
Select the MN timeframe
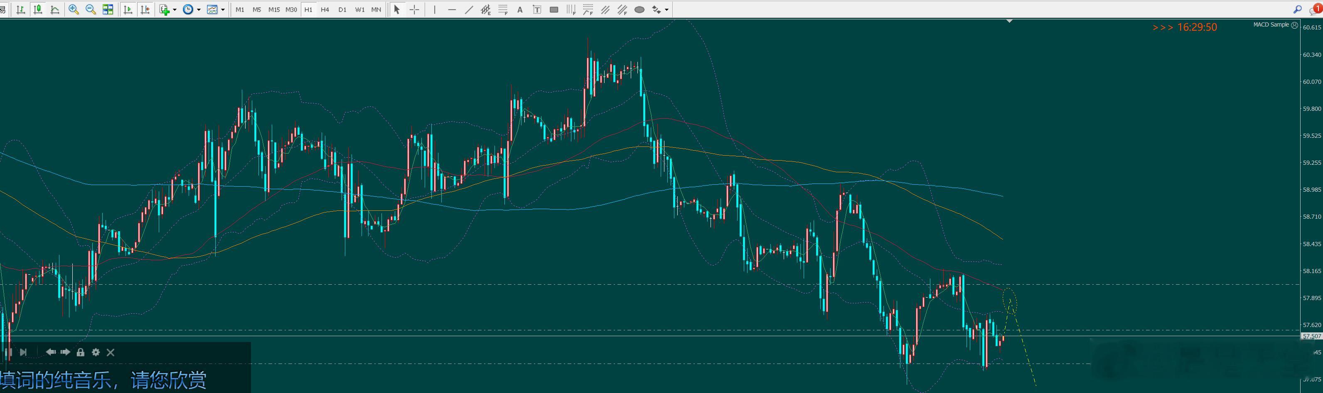tap(376, 10)
